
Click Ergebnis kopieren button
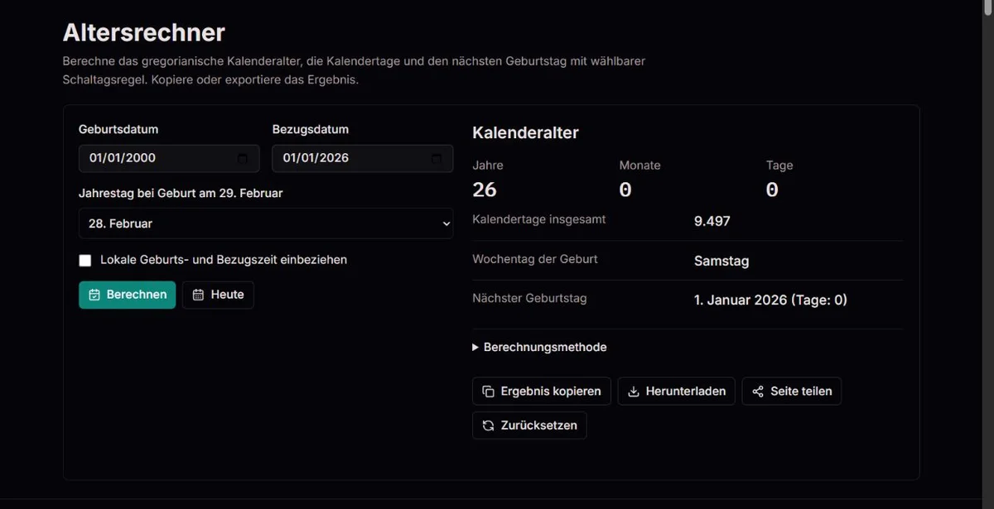click(542, 391)
